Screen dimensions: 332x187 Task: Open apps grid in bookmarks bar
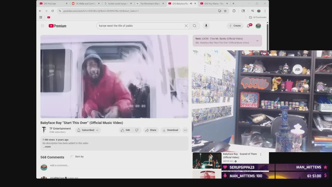tap(41, 17)
